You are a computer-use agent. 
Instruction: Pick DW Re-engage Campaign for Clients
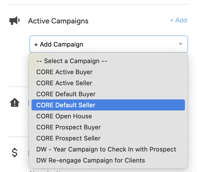coord(91,160)
